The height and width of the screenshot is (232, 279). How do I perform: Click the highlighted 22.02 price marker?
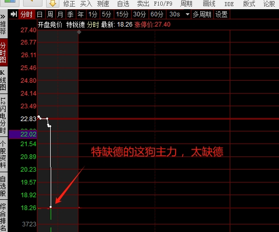(x=23, y=134)
